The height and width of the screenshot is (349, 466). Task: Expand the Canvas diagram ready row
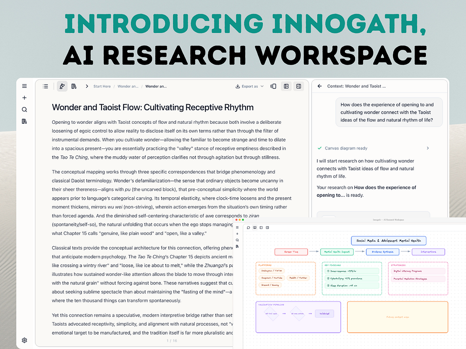373,148
